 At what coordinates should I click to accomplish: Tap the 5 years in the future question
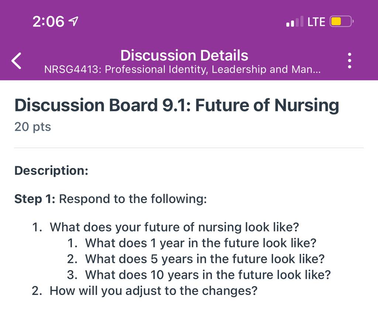(x=205, y=259)
